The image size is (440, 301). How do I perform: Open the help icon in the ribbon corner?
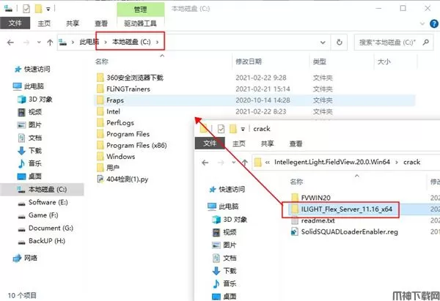pyautogui.click(x=434, y=24)
